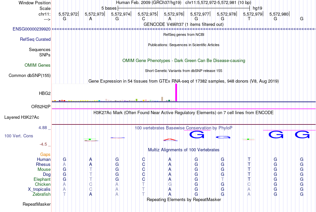Click the tall magenta bar in HBG2 chart
Viewport: 316px width, 212px height.
click(x=176, y=93)
